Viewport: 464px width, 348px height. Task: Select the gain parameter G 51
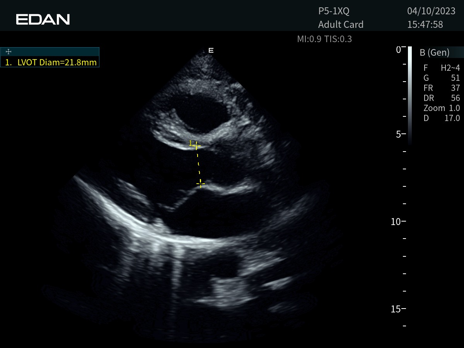(x=442, y=78)
